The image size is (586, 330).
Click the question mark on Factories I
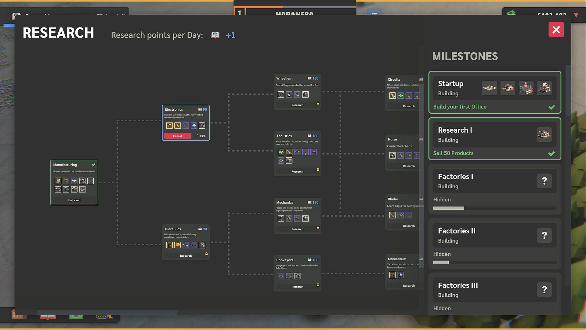[544, 181]
